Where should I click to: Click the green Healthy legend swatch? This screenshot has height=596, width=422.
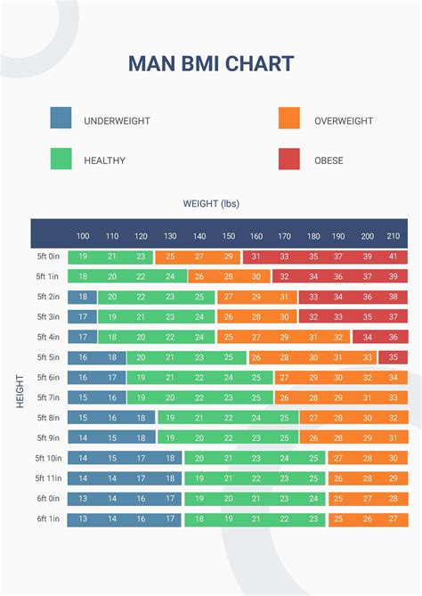click(x=61, y=159)
